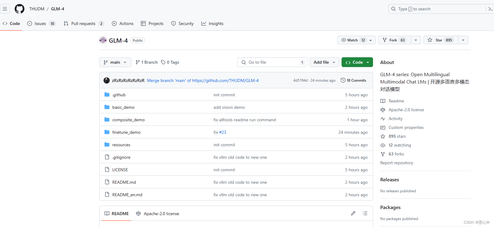Open the basic_demo folder name

click(x=123, y=107)
